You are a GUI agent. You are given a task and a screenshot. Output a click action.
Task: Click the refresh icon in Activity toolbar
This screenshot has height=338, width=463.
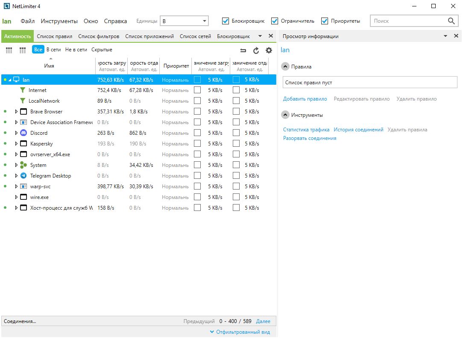click(x=256, y=50)
